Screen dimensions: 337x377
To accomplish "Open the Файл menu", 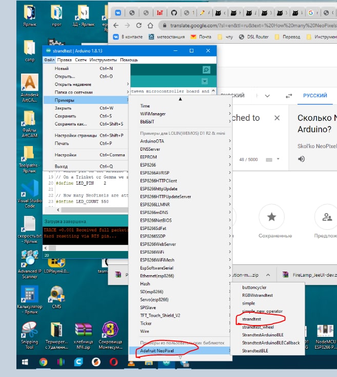I will (49, 60).
